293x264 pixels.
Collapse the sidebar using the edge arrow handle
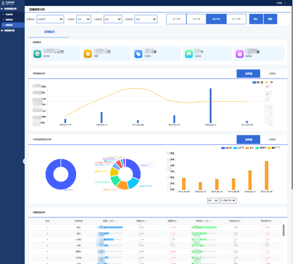click(24, 161)
